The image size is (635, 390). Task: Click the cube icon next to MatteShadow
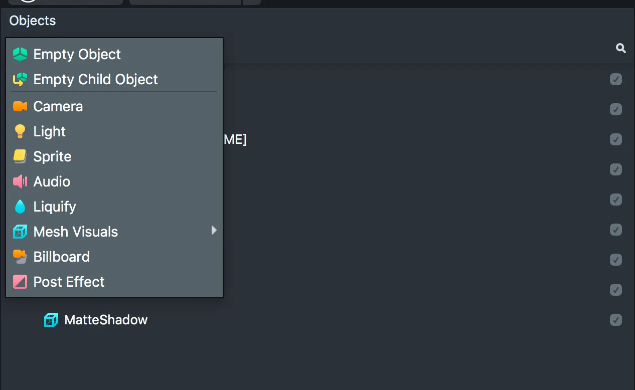pos(51,319)
